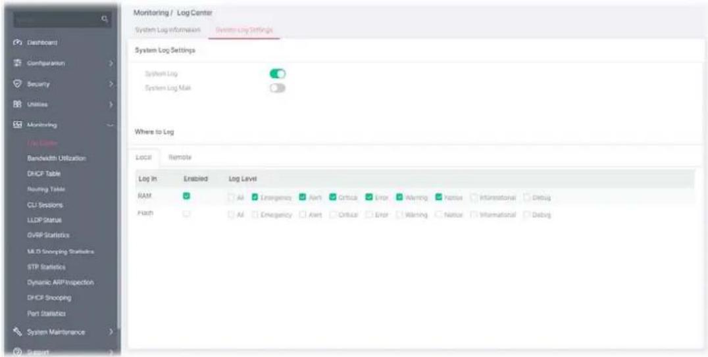Switch to System Log Information tab
The width and height of the screenshot is (708, 357).
168,30
